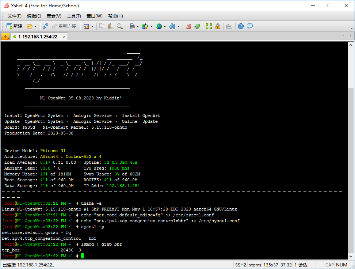Click the 新建 (New session) button
Viewport: 355px width, 269px height.
coord(15,26)
